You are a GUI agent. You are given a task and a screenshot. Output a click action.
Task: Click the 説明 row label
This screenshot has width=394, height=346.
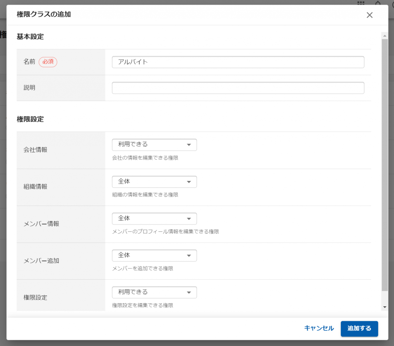coord(29,88)
